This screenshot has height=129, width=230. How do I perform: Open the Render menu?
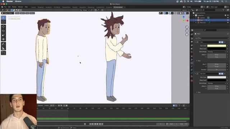(x=14, y=7)
